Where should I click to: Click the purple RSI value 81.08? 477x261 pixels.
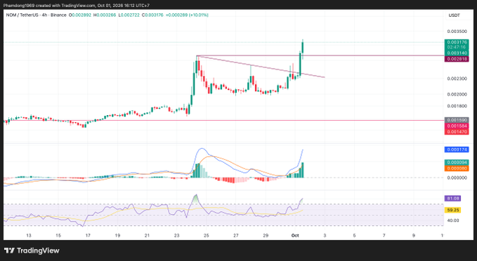452,199
